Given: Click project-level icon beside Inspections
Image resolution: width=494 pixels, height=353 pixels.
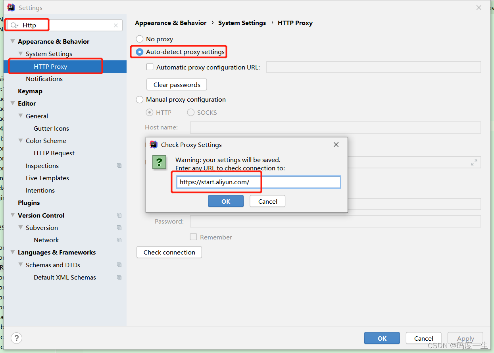Looking at the screenshot, I should (x=119, y=166).
